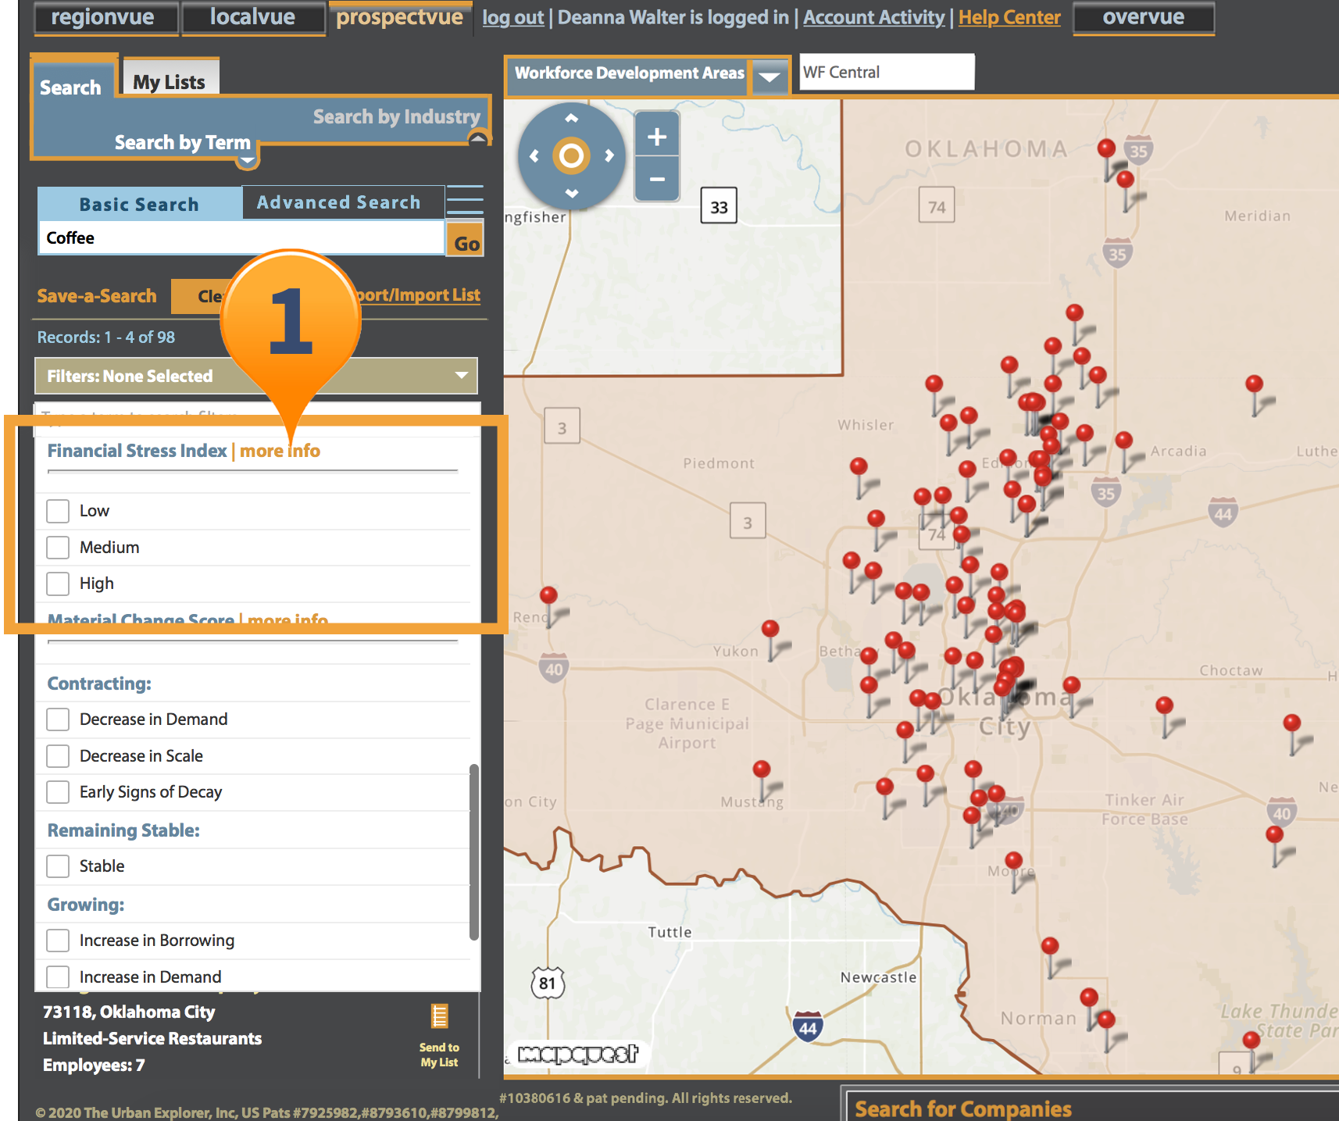Click the filter list scrollbar
The width and height of the screenshot is (1339, 1121).
473,852
